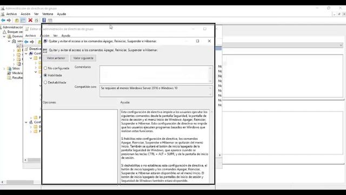Select the Habilitada radio button

45,75
